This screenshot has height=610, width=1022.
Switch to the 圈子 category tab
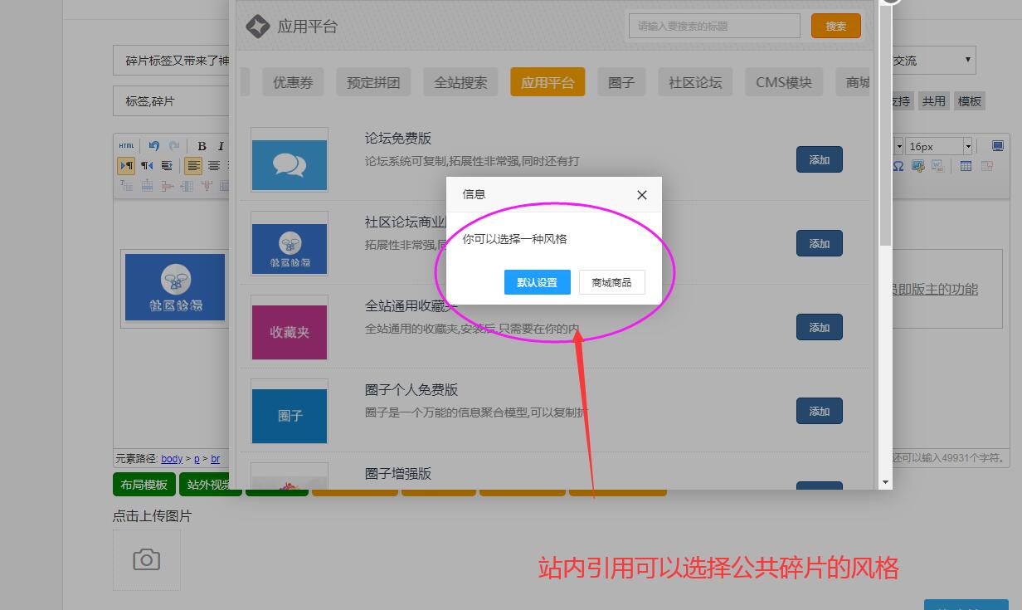tap(620, 82)
